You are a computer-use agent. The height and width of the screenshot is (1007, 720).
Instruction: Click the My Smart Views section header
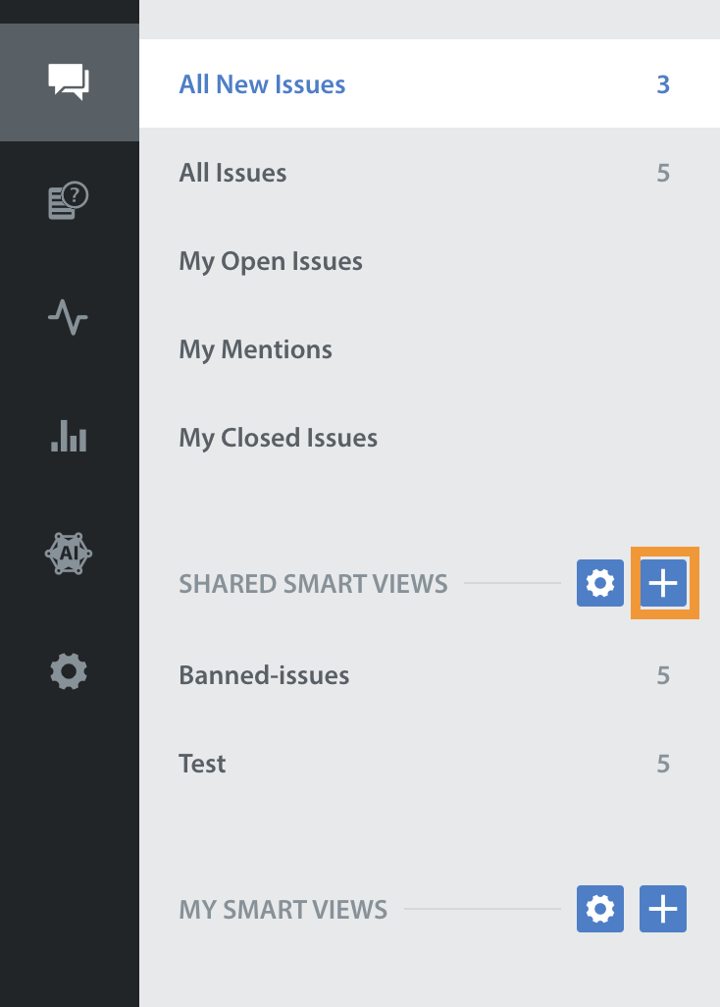283,910
